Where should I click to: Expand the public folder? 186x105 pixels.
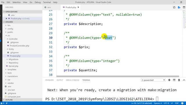tap(22, 32)
